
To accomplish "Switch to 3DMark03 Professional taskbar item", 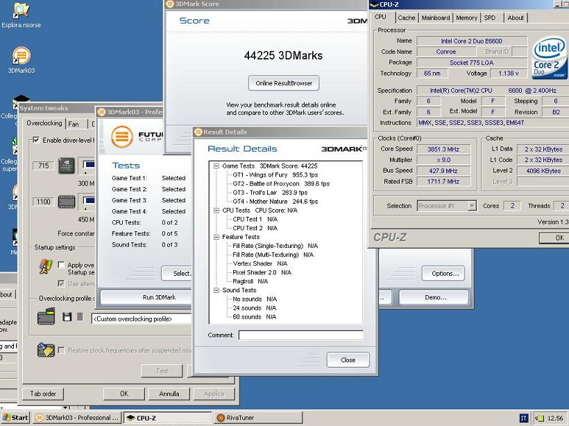I will [x=77, y=418].
